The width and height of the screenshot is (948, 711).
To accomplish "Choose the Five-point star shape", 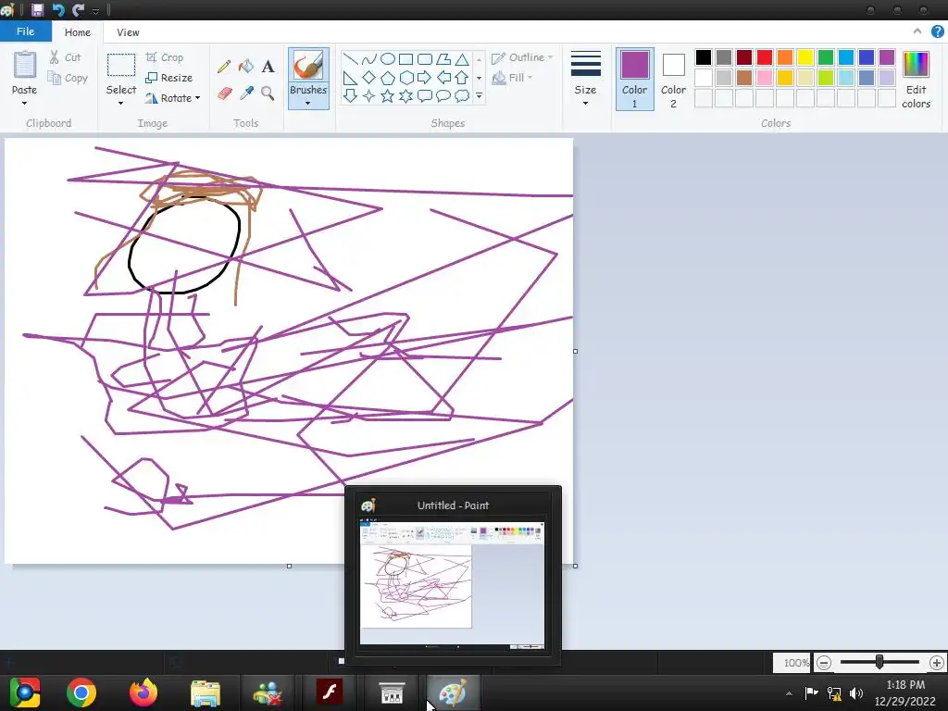I will tap(388, 95).
